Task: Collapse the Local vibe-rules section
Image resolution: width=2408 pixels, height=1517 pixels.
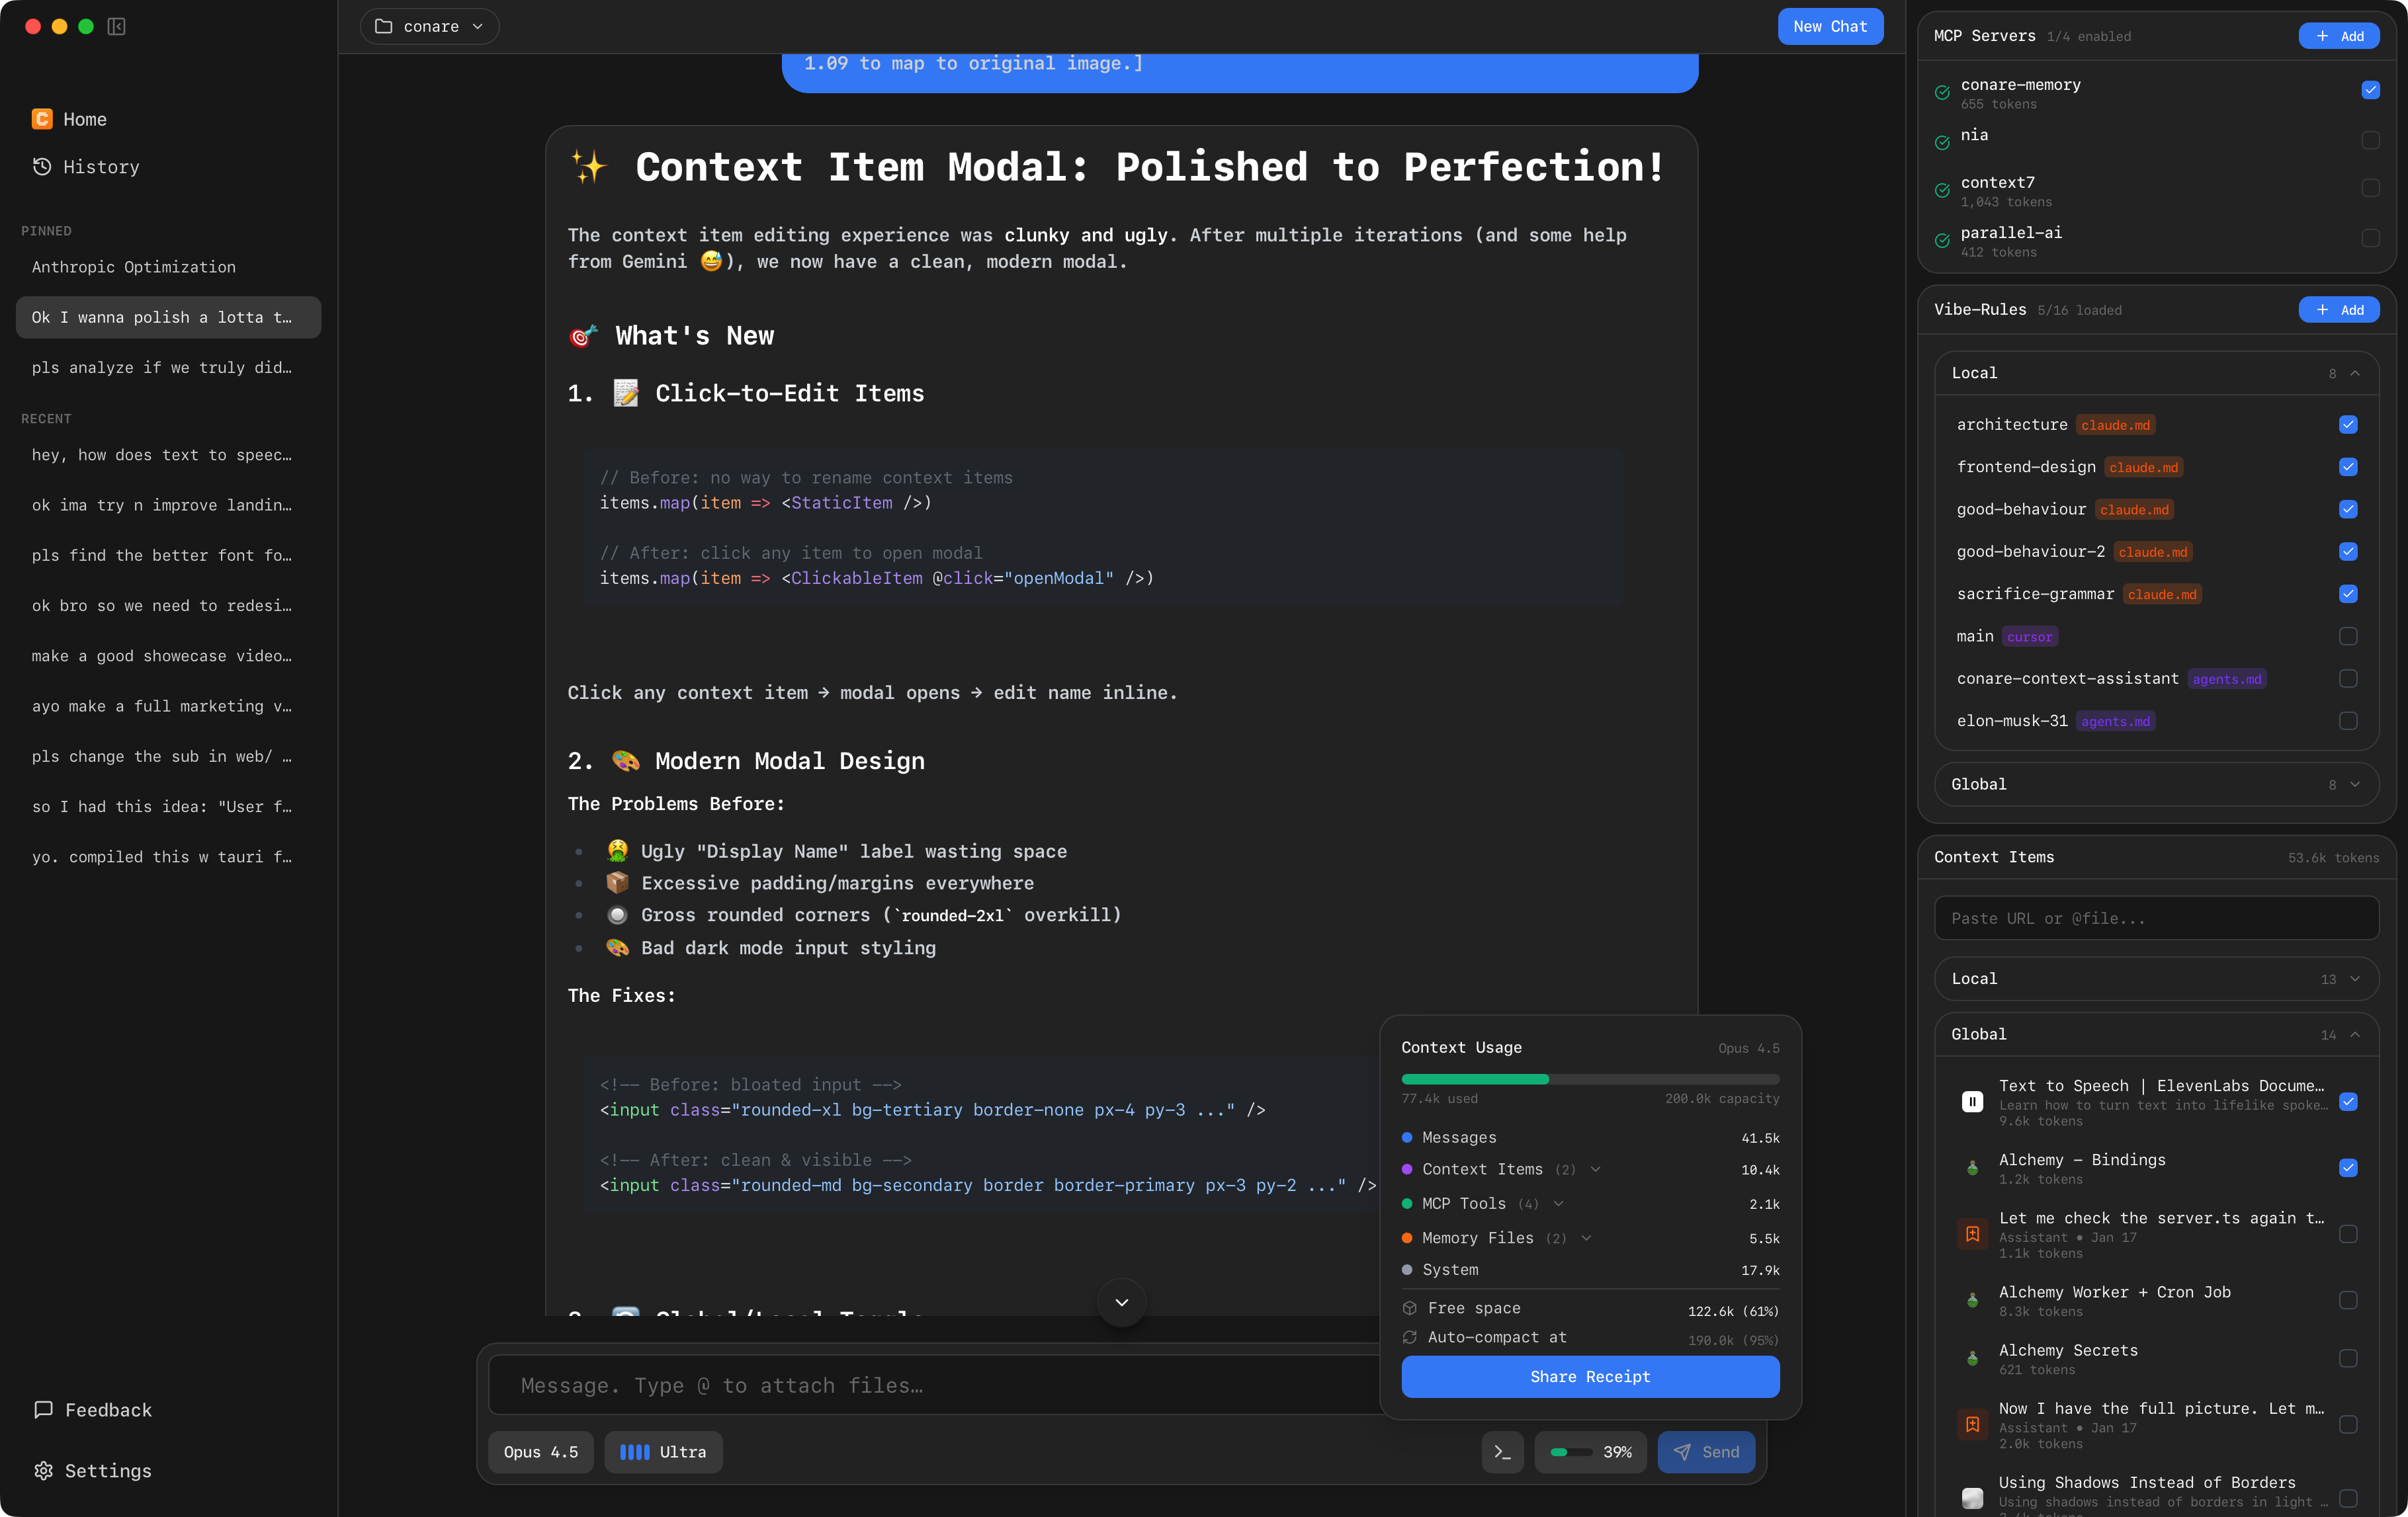Action: [x=2356, y=373]
